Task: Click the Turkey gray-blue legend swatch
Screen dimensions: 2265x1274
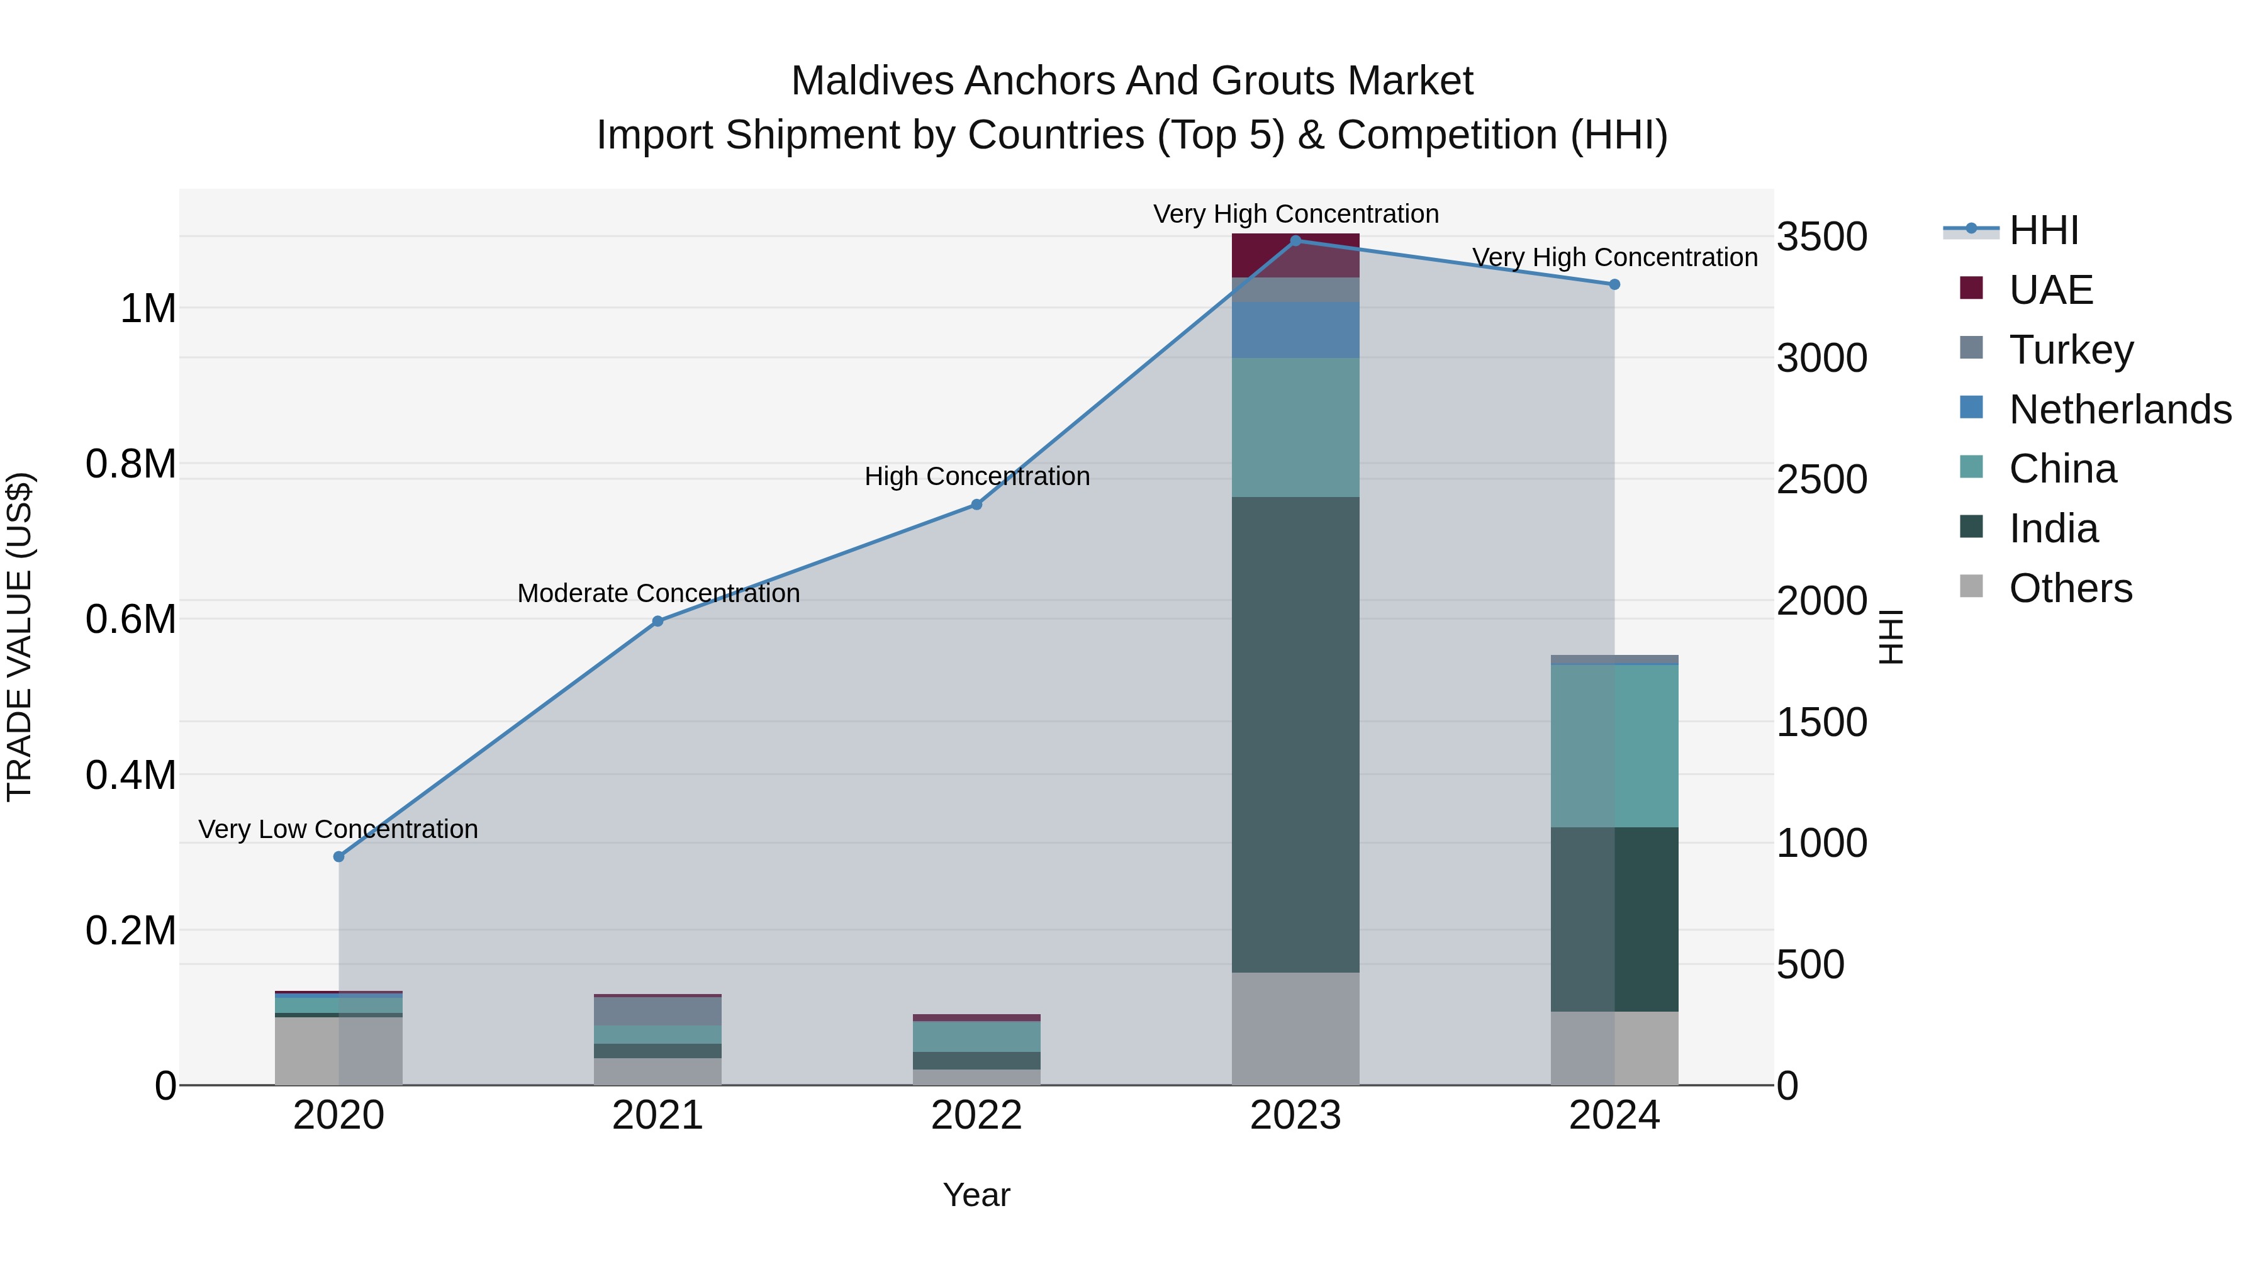Action: [x=1971, y=347]
